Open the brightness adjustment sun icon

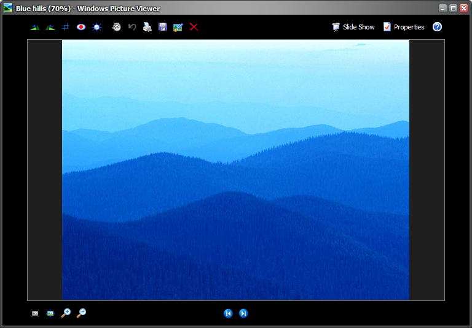96,28
